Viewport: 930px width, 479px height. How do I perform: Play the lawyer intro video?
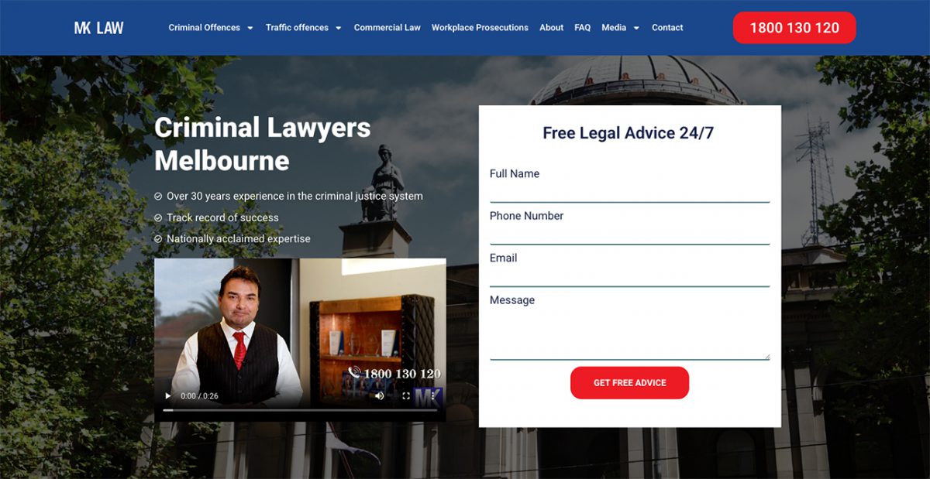coord(168,395)
